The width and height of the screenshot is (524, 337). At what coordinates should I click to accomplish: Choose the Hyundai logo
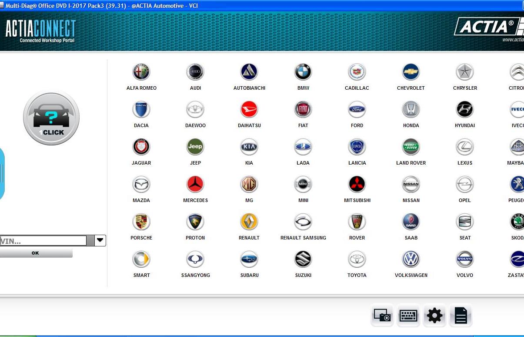click(x=465, y=109)
